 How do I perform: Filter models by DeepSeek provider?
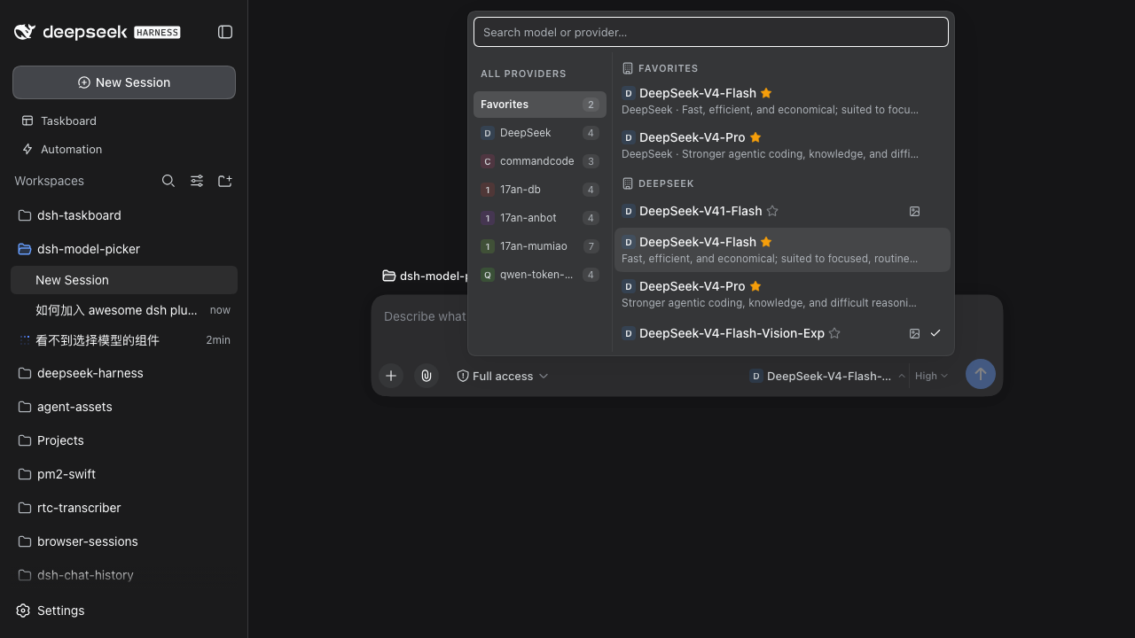click(540, 133)
